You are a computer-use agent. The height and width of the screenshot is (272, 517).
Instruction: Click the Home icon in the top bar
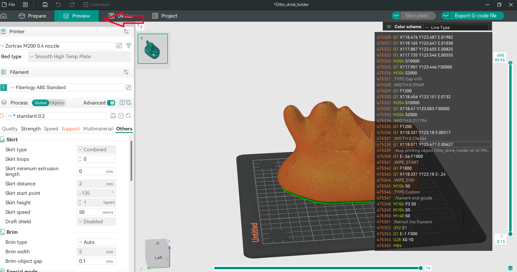pyautogui.click(x=4, y=16)
